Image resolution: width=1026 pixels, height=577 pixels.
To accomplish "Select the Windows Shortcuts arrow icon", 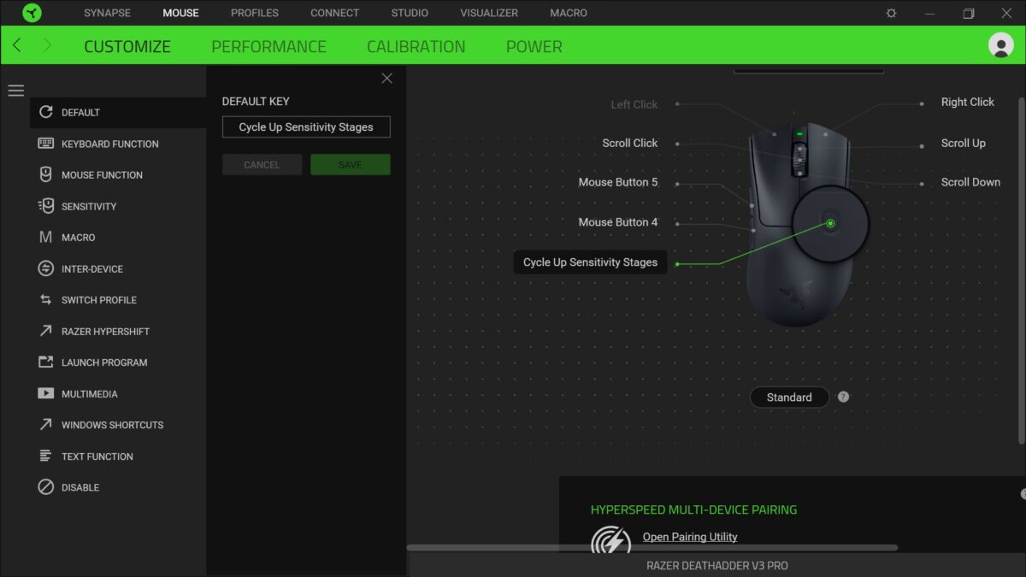I will pos(46,425).
